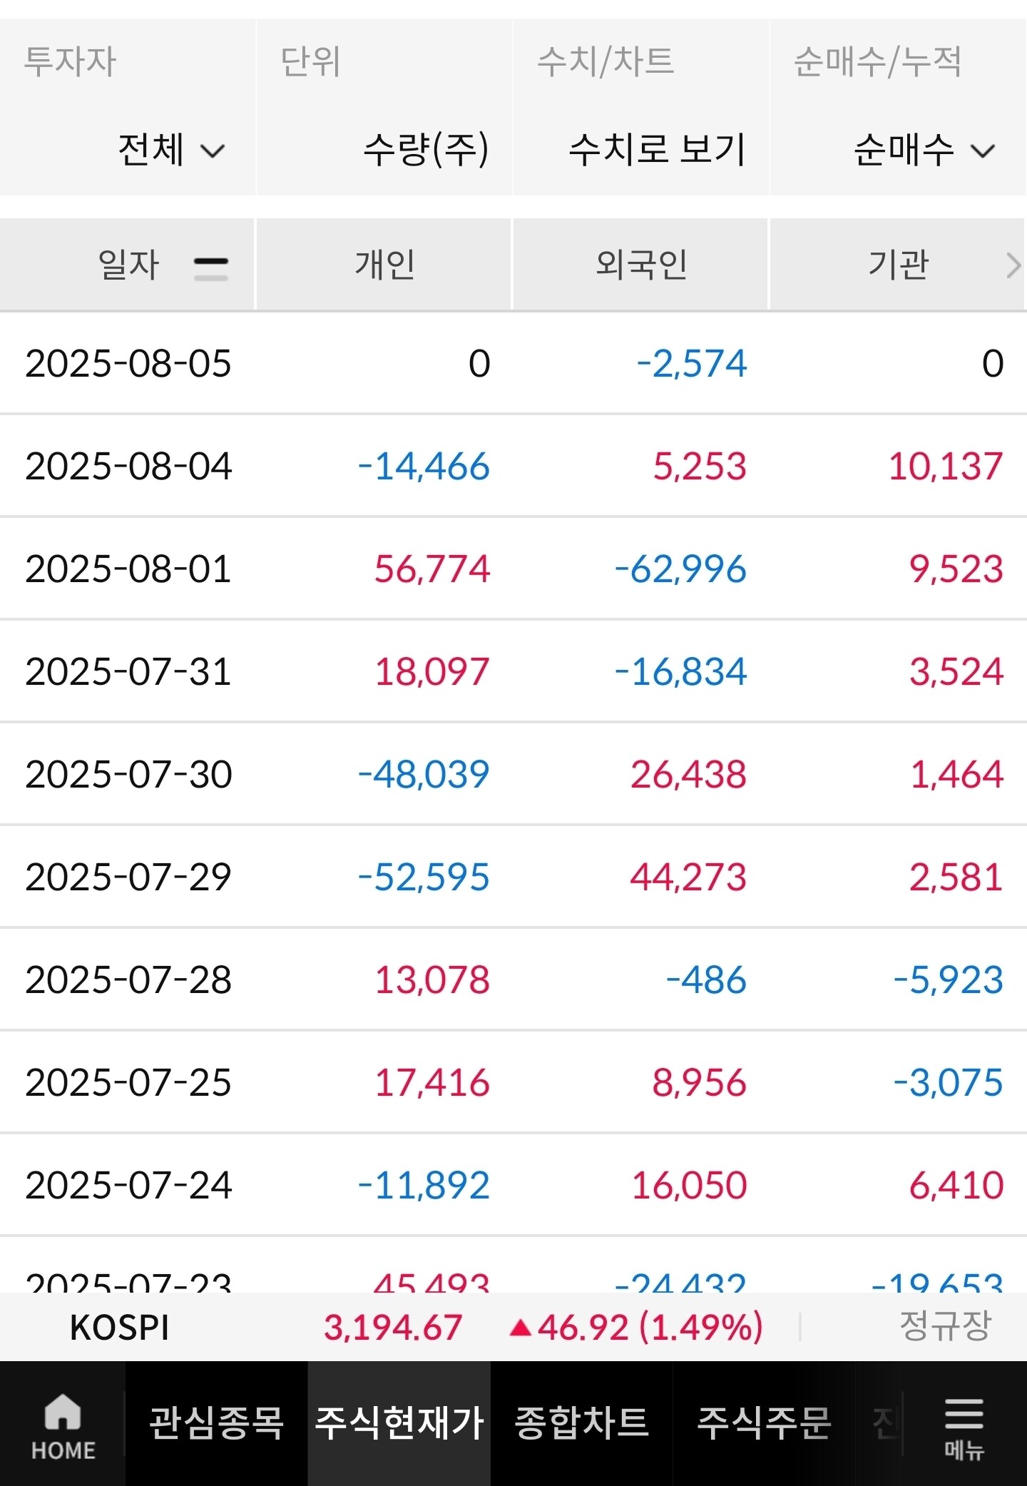Tap foreigner value -62,996 on 2025-08-01
1027x1486 pixels.
(680, 569)
